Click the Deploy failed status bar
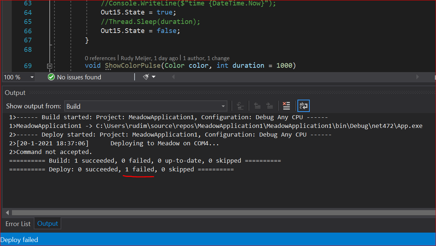Viewport: 436px width, 246px height. (x=20, y=239)
